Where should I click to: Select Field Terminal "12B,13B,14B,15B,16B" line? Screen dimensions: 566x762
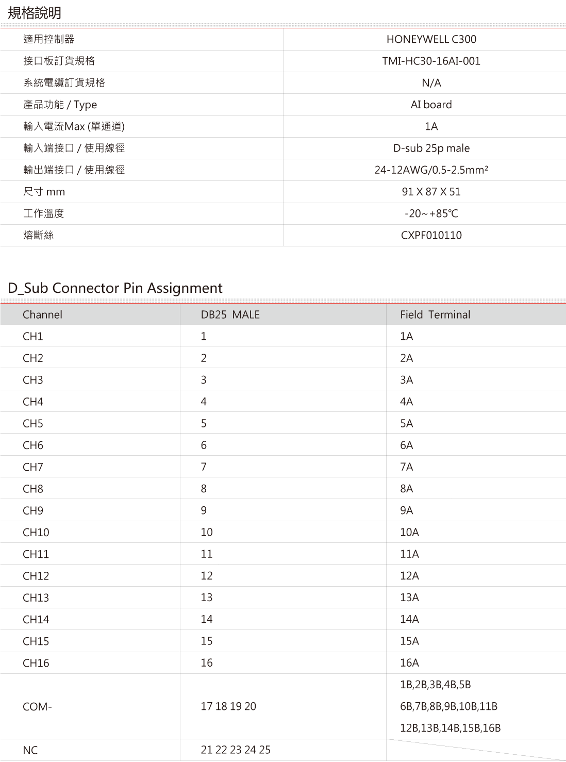[x=451, y=728]
